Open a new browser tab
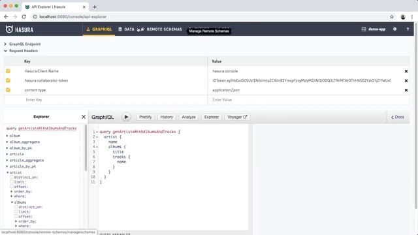This screenshot has width=418, height=235. tap(95, 7)
